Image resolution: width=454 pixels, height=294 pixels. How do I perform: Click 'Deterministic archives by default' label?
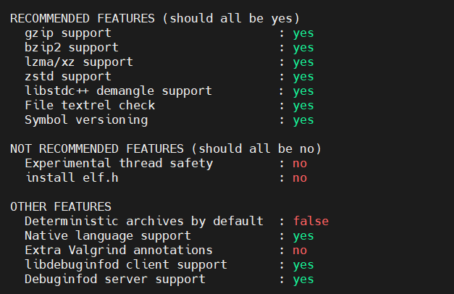143,221
